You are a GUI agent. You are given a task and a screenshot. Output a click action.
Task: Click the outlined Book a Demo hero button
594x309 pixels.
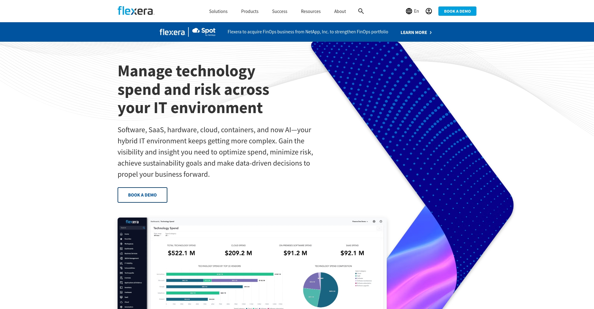[142, 195]
